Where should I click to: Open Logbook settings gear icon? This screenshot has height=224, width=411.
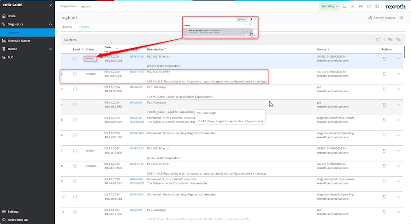click(x=401, y=18)
